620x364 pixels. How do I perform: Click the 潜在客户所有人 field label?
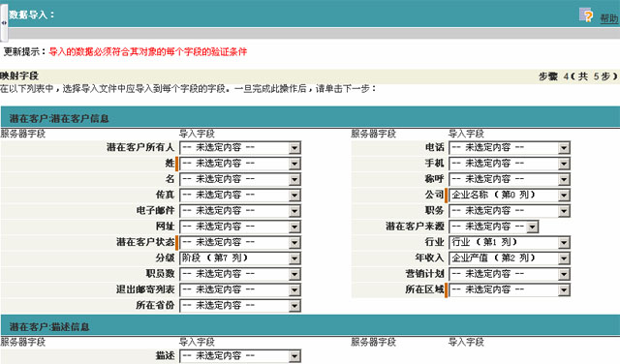click(140, 147)
